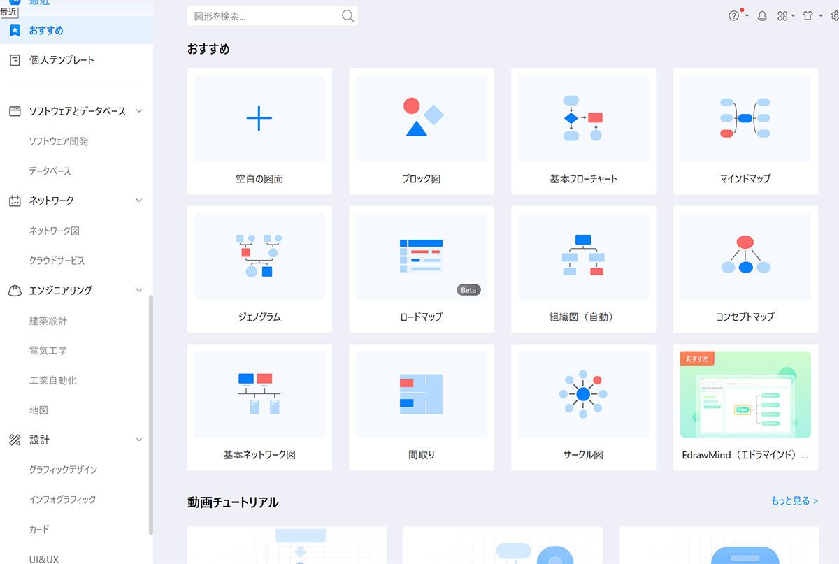This screenshot has width=839, height=564.
Task: Collapse the ソフトウェアとデータベース section
Action: tap(138, 111)
